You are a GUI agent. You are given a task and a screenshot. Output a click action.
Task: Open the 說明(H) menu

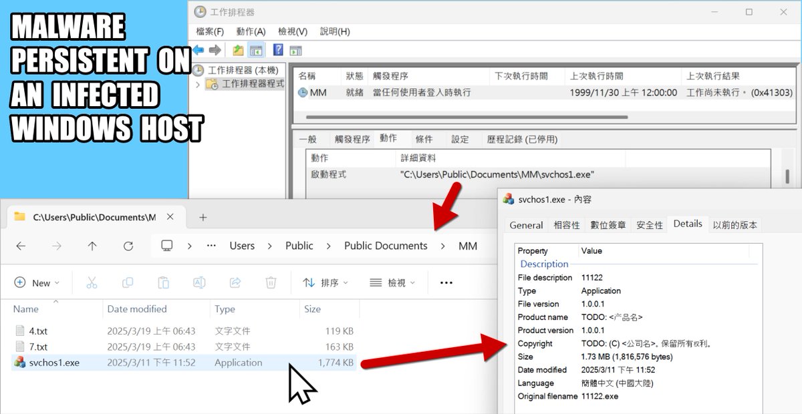pyautogui.click(x=335, y=31)
